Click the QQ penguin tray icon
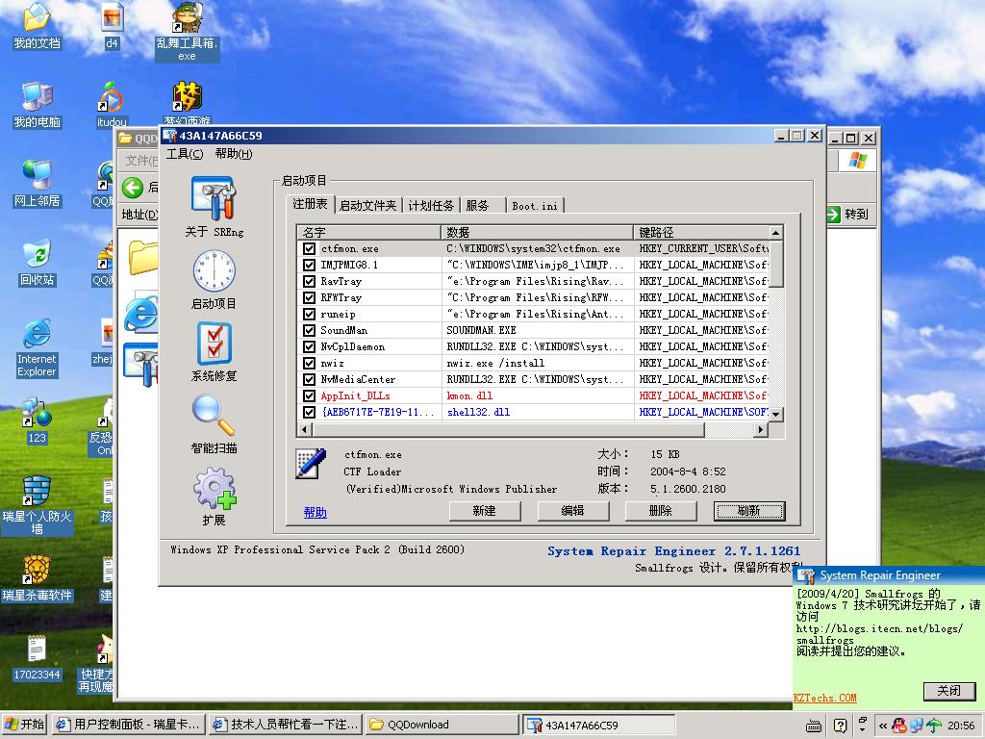The image size is (985, 739). click(899, 726)
